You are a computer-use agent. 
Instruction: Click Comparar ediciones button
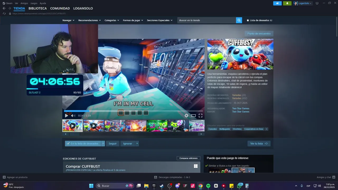coord(189,158)
